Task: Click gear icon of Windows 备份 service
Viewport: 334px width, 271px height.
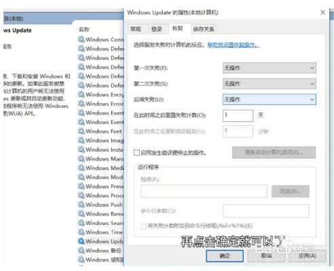Action: pos(81,250)
